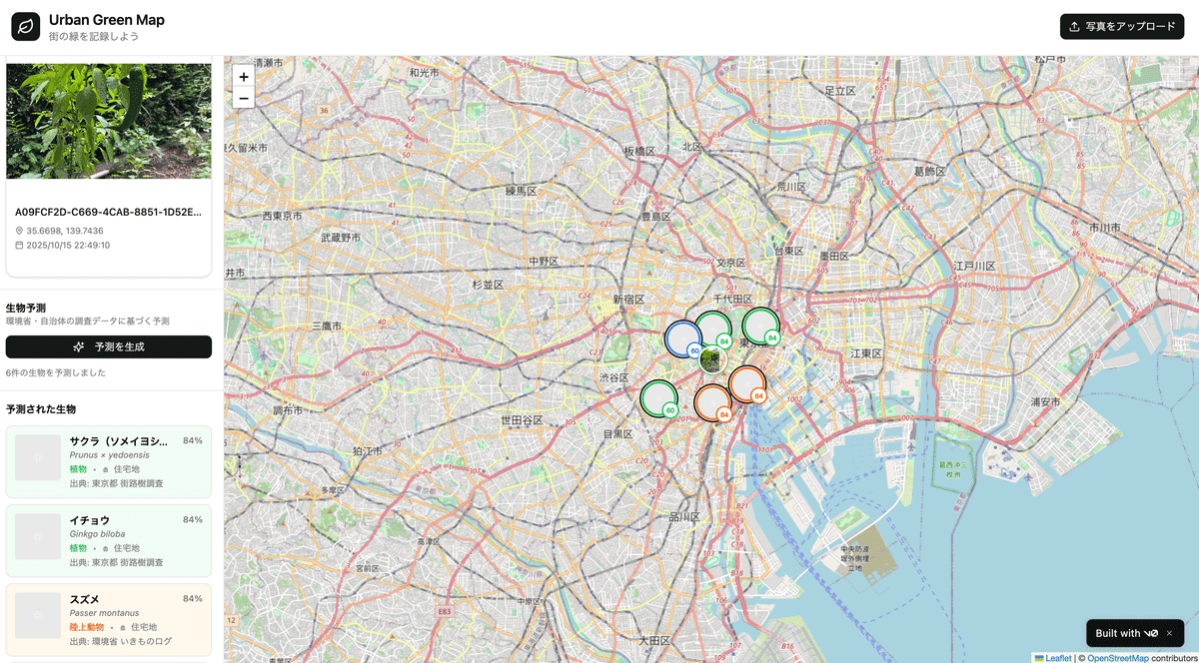The height and width of the screenshot is (663, 1199).
Task: Select the green map marker badged 60
Action: tap(659, 398)
